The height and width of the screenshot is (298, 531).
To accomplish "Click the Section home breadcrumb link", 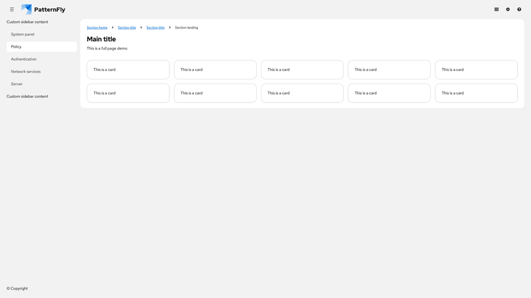I will (x=97, y=28).
